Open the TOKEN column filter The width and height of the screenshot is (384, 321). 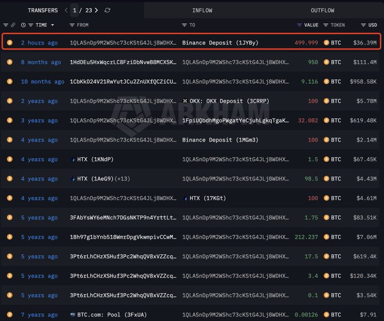pyautogui.click(x=326, y=25)
